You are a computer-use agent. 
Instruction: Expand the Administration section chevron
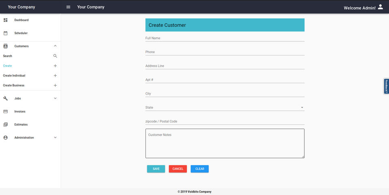click(x=55, y=137)
